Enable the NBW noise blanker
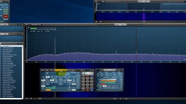This screenshot has width=186, height=104. coord(74,80)
